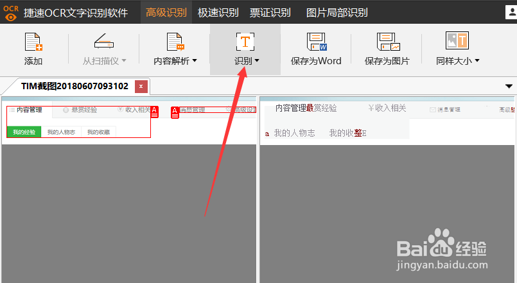517x283 pixels.
Task: Expand the 识别 dropdown arrow
Action: pos(257,60)
